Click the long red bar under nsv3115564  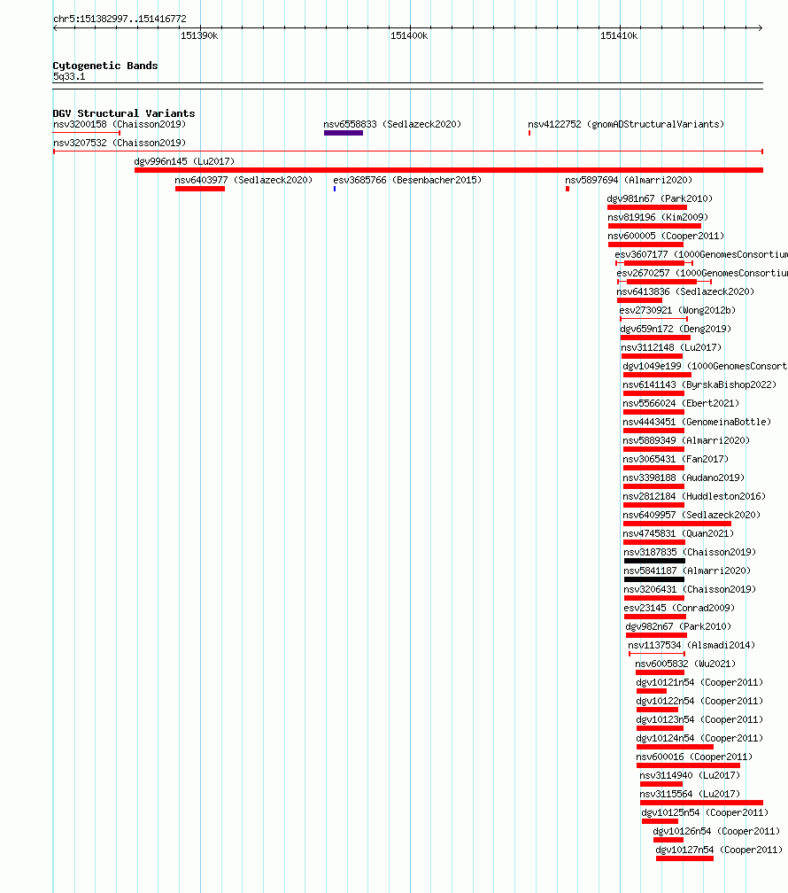pyautogui.click(x=701, y=803)
